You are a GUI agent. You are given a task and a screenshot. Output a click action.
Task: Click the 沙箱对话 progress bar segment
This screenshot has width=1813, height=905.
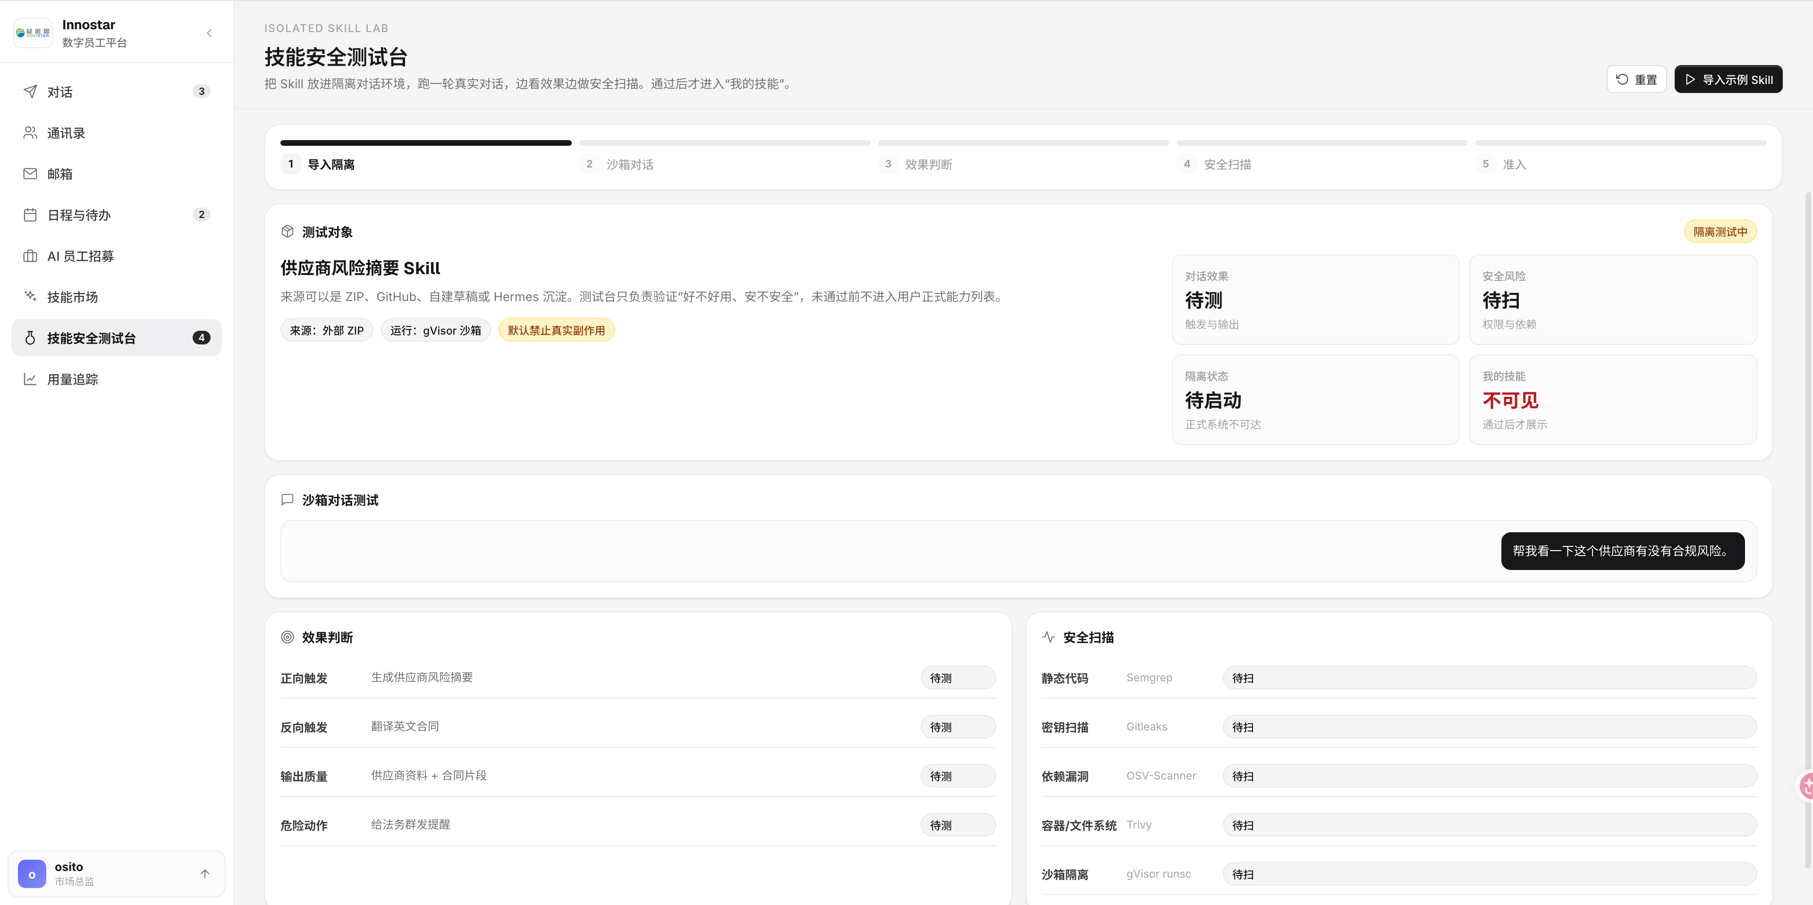(725, 143)
